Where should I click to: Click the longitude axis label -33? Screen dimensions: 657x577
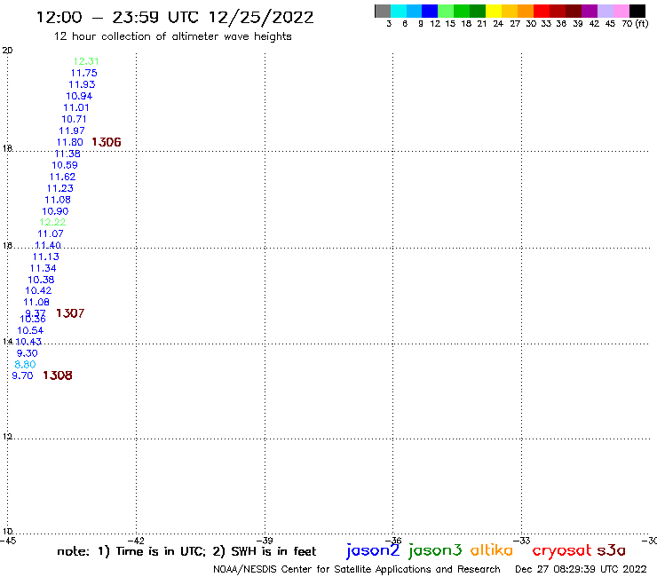coord(522,541)
